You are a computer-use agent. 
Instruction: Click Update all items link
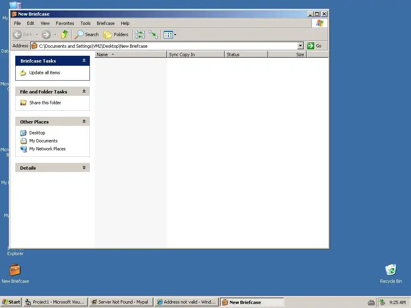(45, 73)
